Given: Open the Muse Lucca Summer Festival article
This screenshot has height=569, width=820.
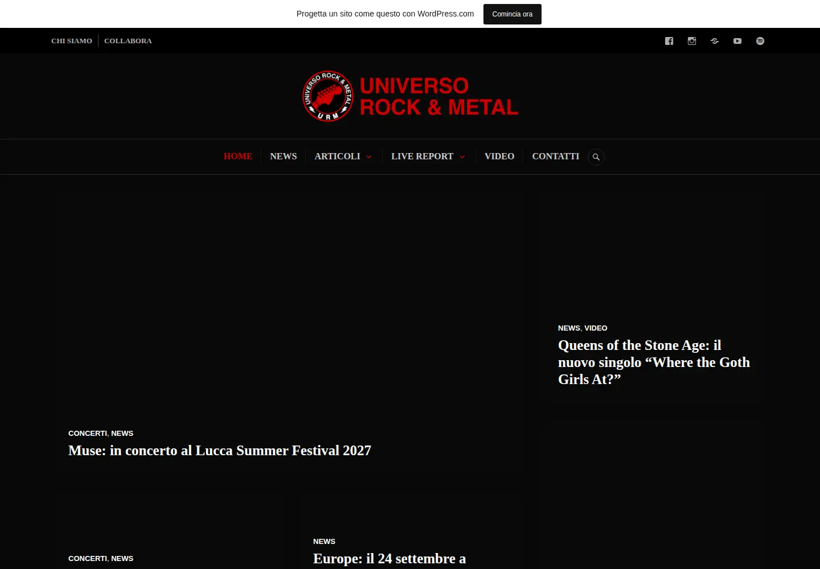Looking at the screenshot, I should (220, 451).
